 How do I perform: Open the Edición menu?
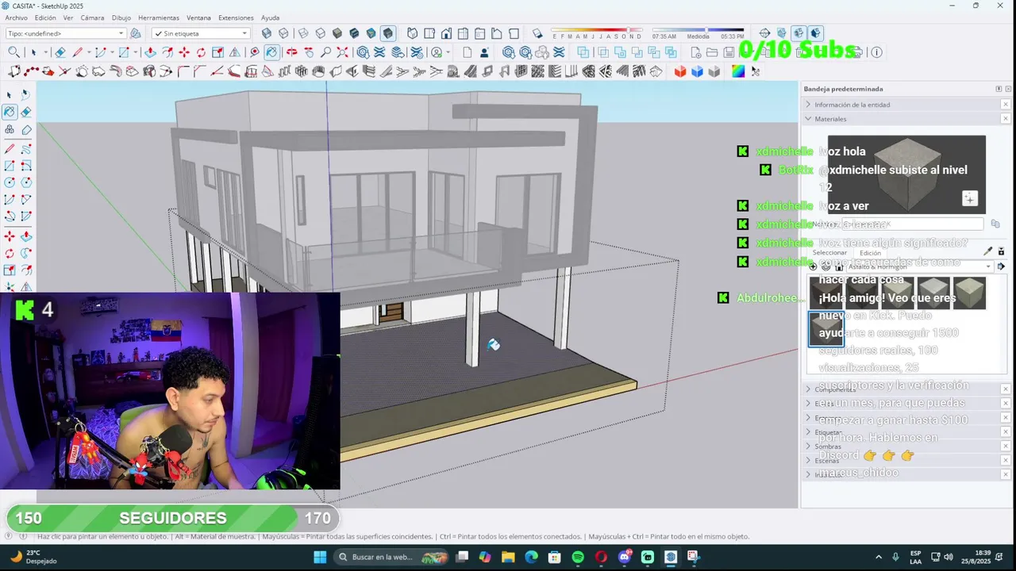(45, 17)
